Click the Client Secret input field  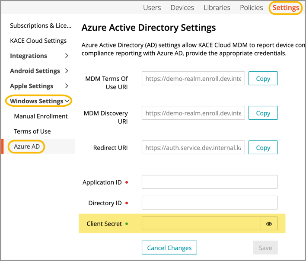201,224
